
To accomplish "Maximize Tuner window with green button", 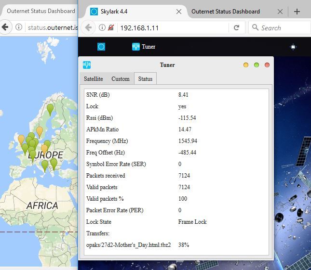I will pos(257,65).
